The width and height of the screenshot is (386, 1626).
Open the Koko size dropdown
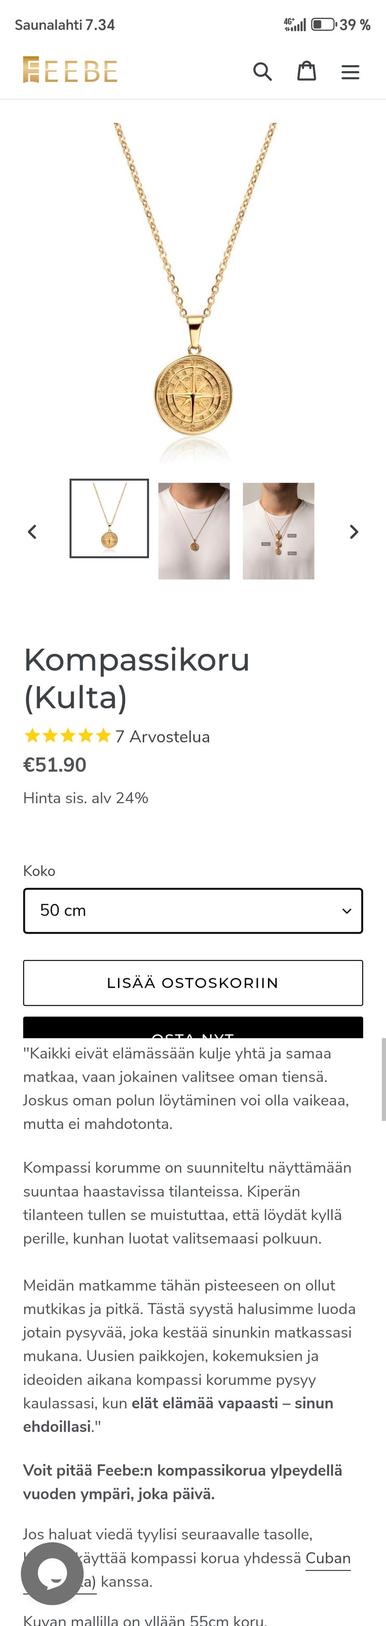pos(193,910)
